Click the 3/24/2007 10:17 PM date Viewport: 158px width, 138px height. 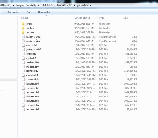coord(85,37)
